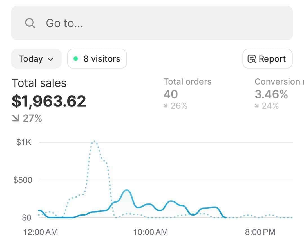Click the solid line peak on chart
The height and width of the screenshot is (247, 304).
[x=127, y=191]
